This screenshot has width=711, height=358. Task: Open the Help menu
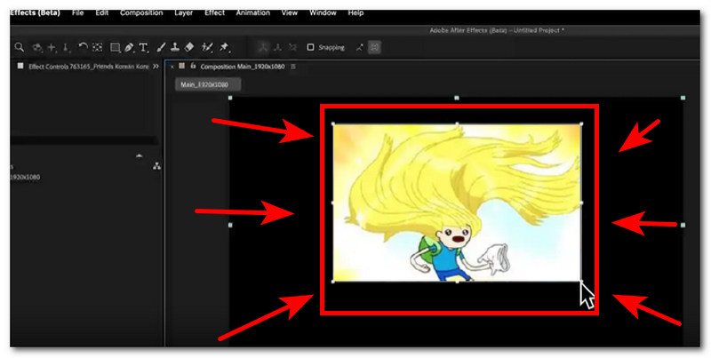click(x=356, y=12)
